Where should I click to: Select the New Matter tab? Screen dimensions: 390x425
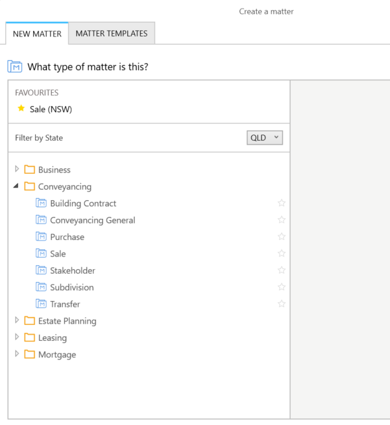[x=37, y=34]
